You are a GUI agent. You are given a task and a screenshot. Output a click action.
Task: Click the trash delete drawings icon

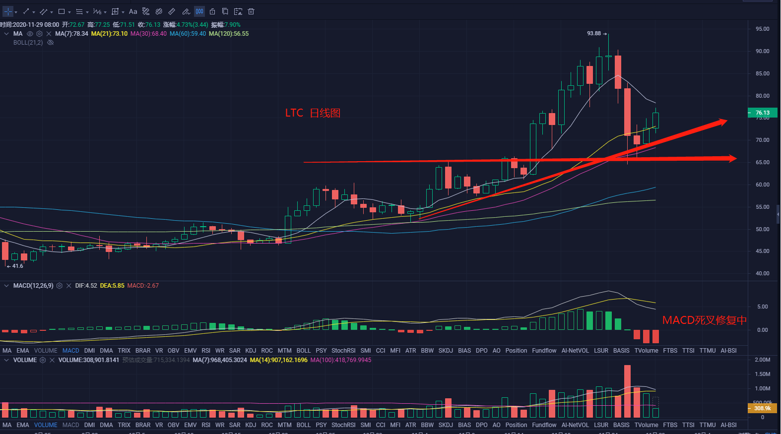tap(251, 11)
